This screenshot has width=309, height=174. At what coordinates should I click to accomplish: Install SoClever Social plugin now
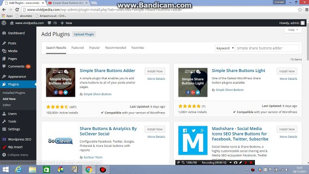pos(155,129)
